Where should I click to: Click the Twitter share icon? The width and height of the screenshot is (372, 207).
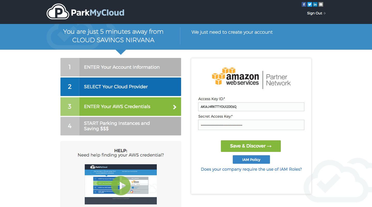pyautogui.click(x=310, y=4)
